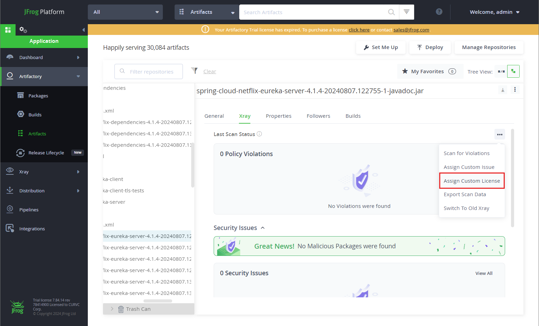Viewport: 539px width, 326px height.
Task: Open the Administration gears icon
Action: (x=23, y=30)
